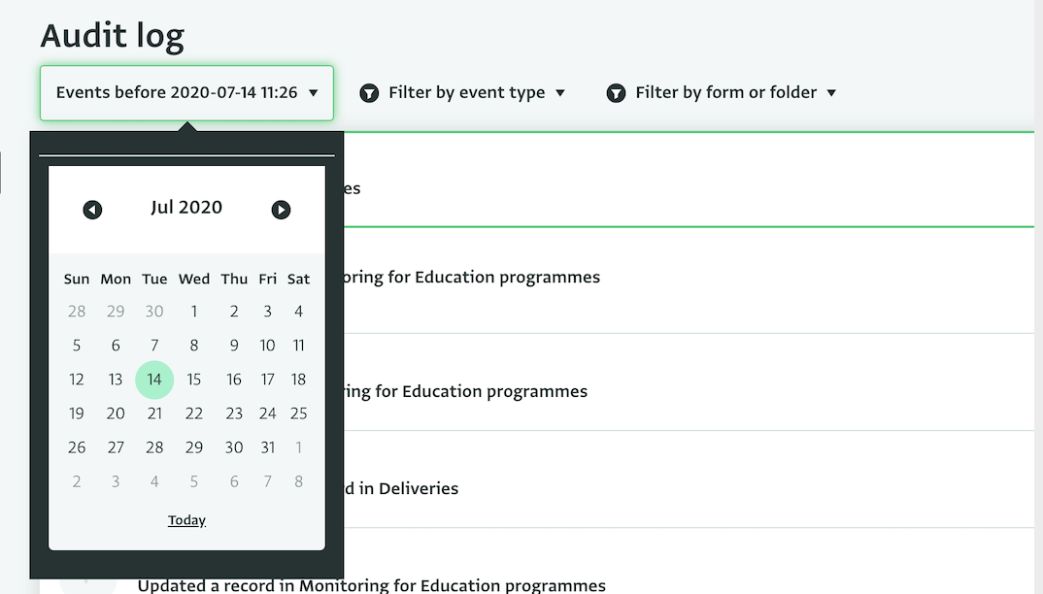The width and height of the screenshot is (1043, 594).
Task: Pick July 31 in the calendar
Action: click(267, 447)
